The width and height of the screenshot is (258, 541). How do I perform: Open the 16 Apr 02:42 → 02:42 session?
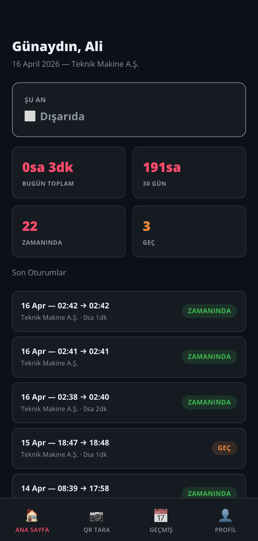pos(99,311)
